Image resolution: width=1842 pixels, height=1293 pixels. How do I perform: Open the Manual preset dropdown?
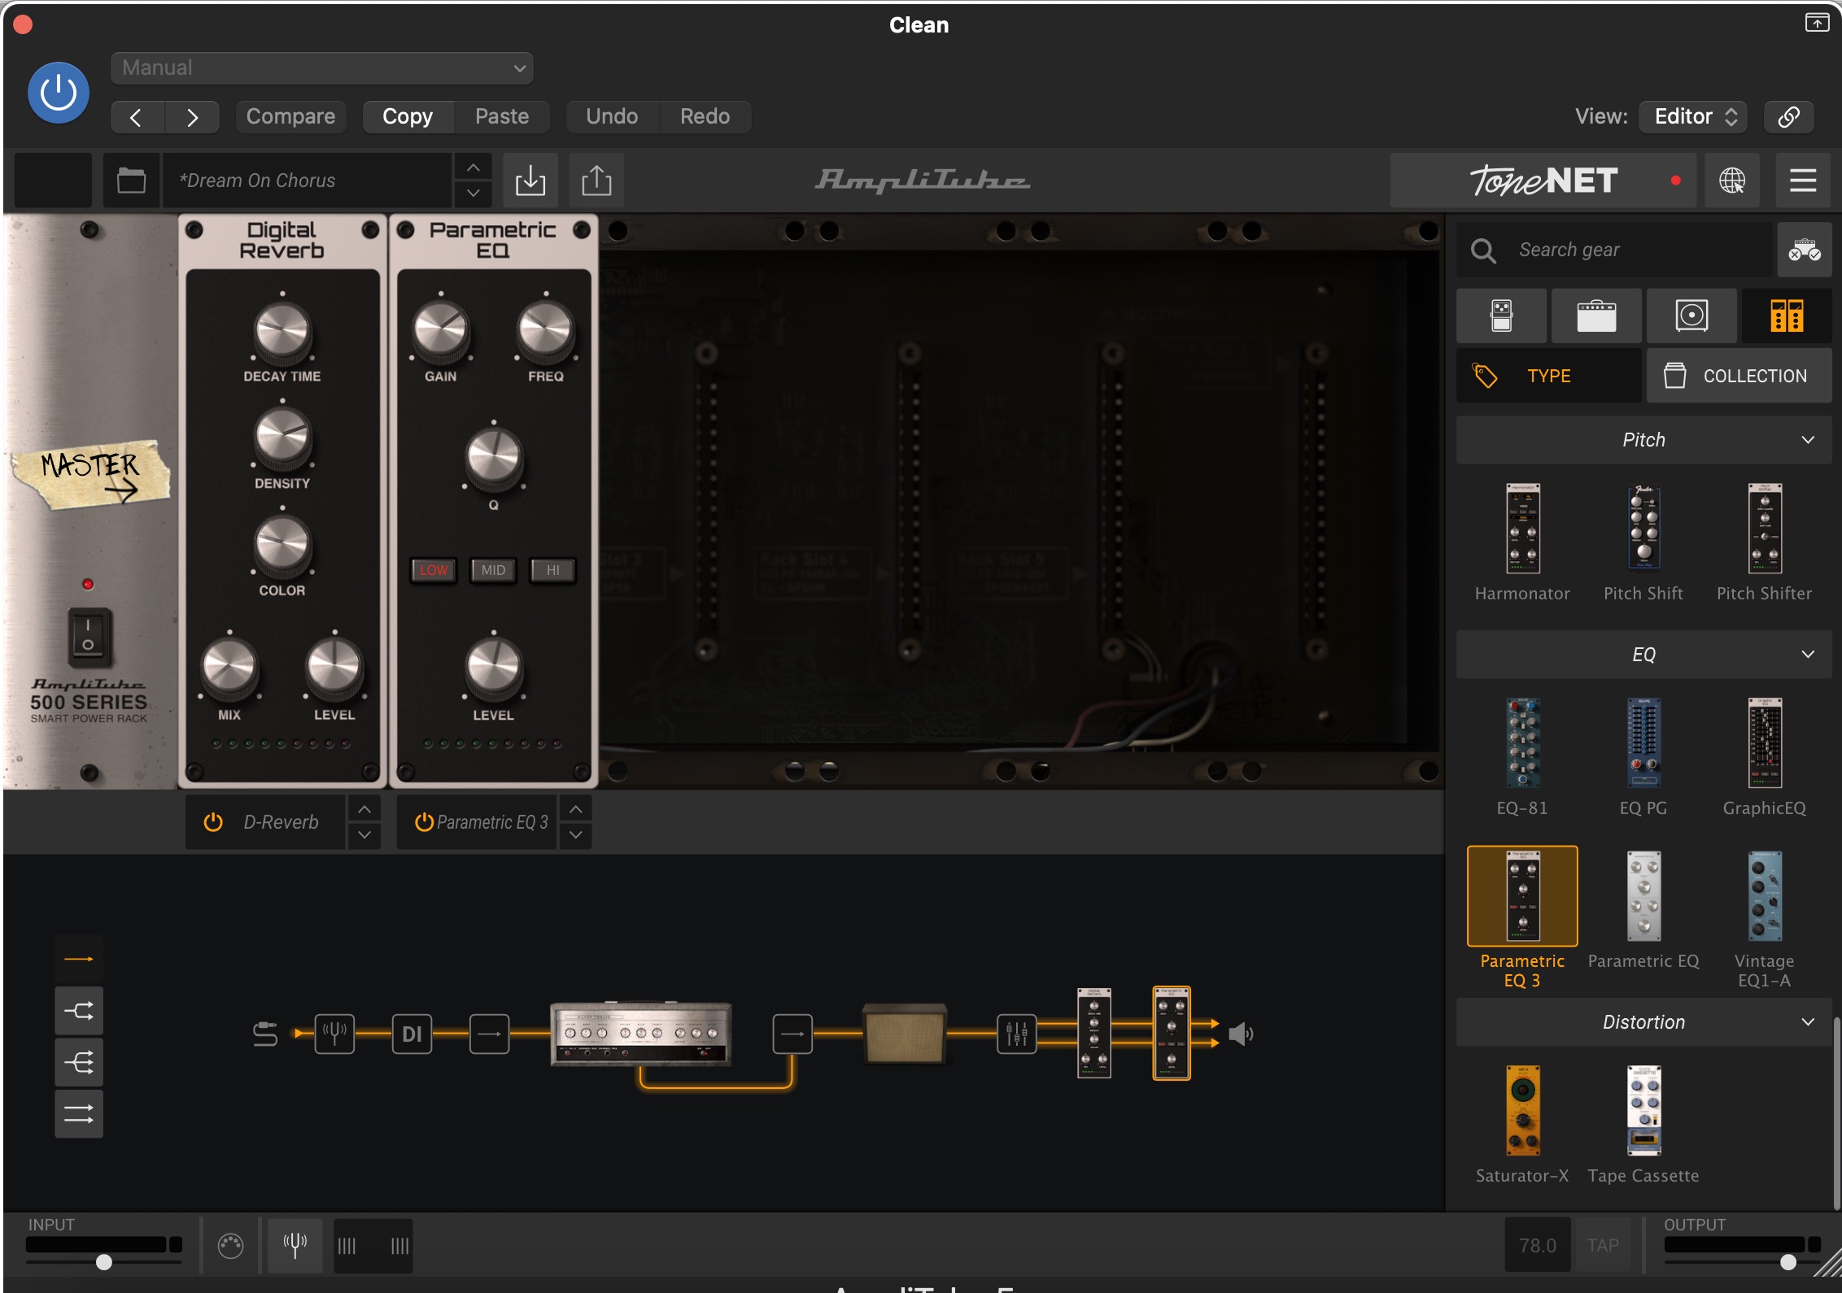coord(321,68)
